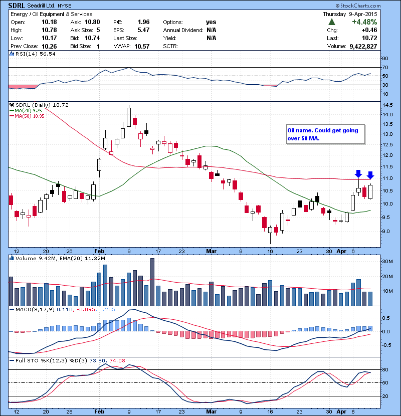Click the Chg value +0.46

click(369, 30)
